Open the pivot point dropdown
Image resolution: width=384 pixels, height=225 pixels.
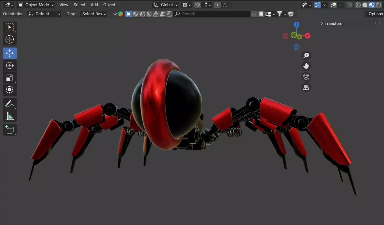point(186,5)
